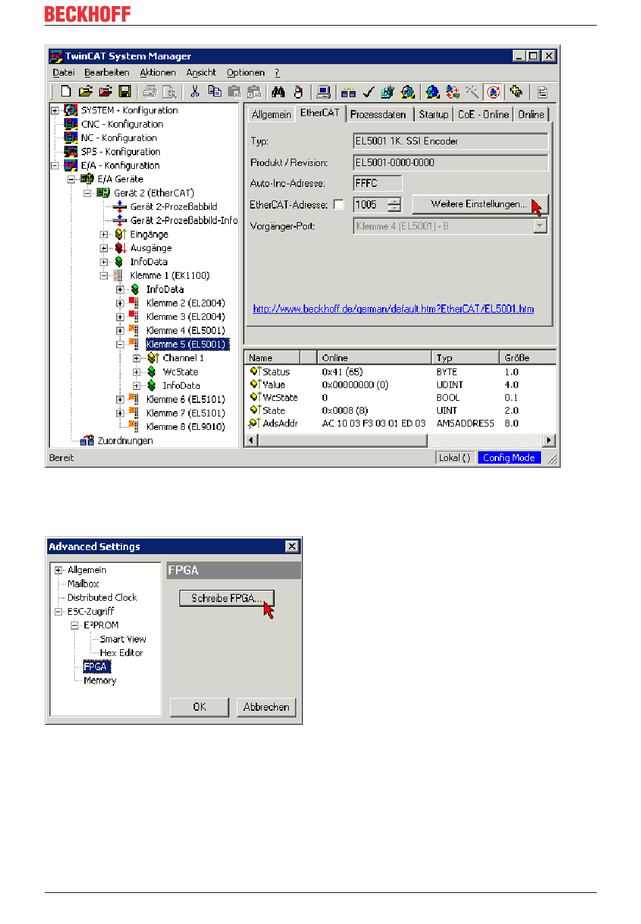Viewport: 641px width, 924px height.
Task: Click the magic wand Scan Devices icon
Action: [x=472, y=91]
